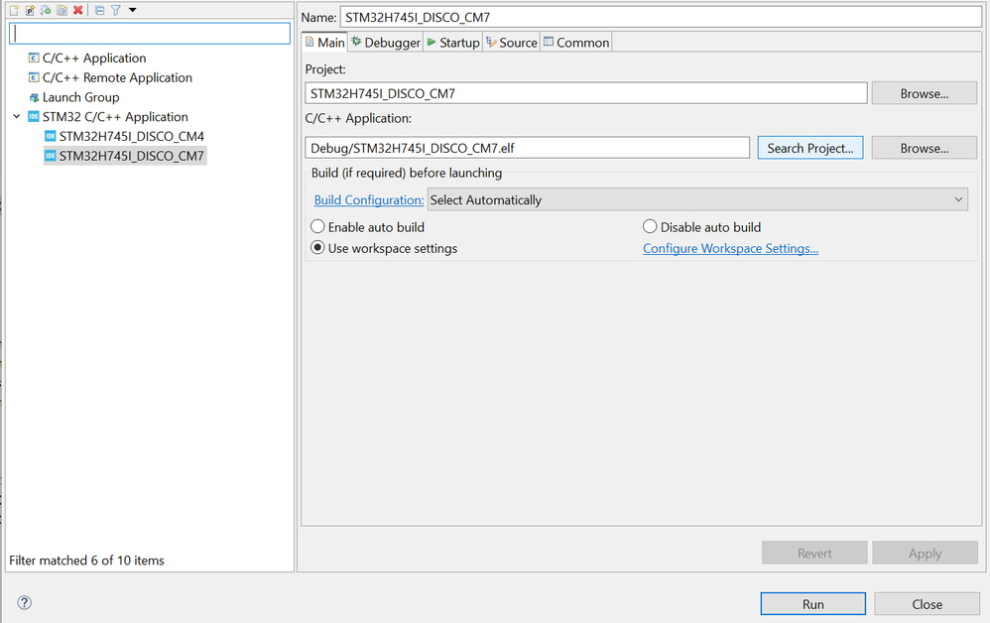This screenshot has width=990, height=623.
Task: Click the Apply button
Action: pos(925,553)
